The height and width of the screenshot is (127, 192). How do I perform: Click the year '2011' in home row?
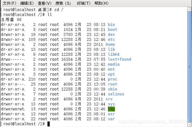(98, 44)
